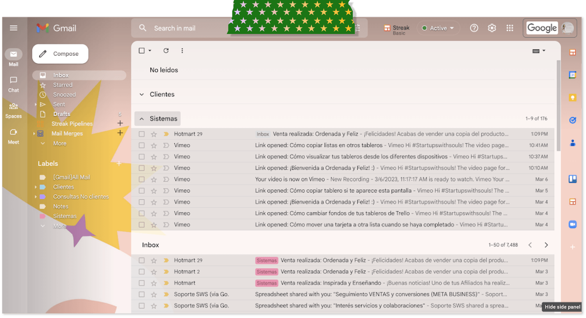This screenshot has height=318, width=586.
Task: Open Gmail support help icon
Action: coord(474,28)
